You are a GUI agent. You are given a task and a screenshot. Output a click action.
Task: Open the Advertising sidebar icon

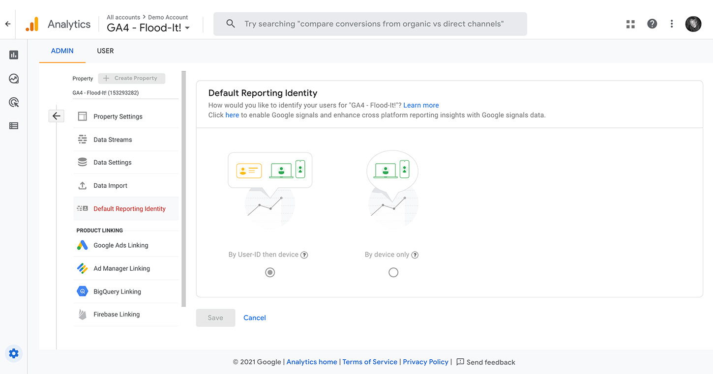point(14,102)
